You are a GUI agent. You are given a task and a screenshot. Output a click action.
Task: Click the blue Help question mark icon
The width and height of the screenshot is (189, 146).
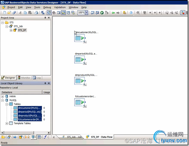(131, 13)
